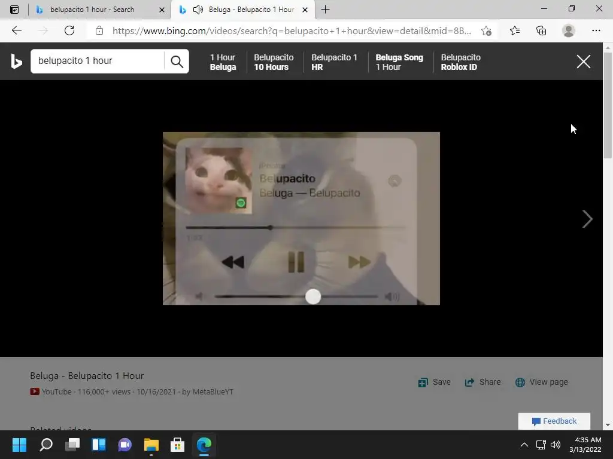Select the Beluga Song 1 Hour suggestion
Screen dimensions: 613x459
pos(399,62)
